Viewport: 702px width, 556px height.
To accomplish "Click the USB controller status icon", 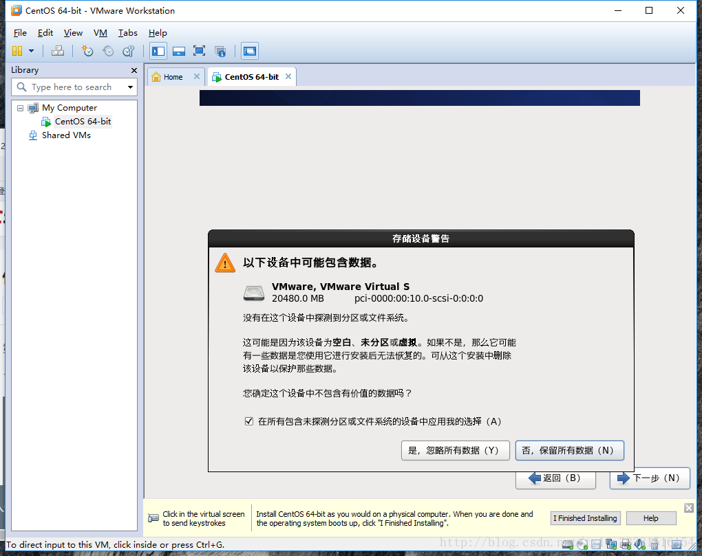I will tap(655, 544).
